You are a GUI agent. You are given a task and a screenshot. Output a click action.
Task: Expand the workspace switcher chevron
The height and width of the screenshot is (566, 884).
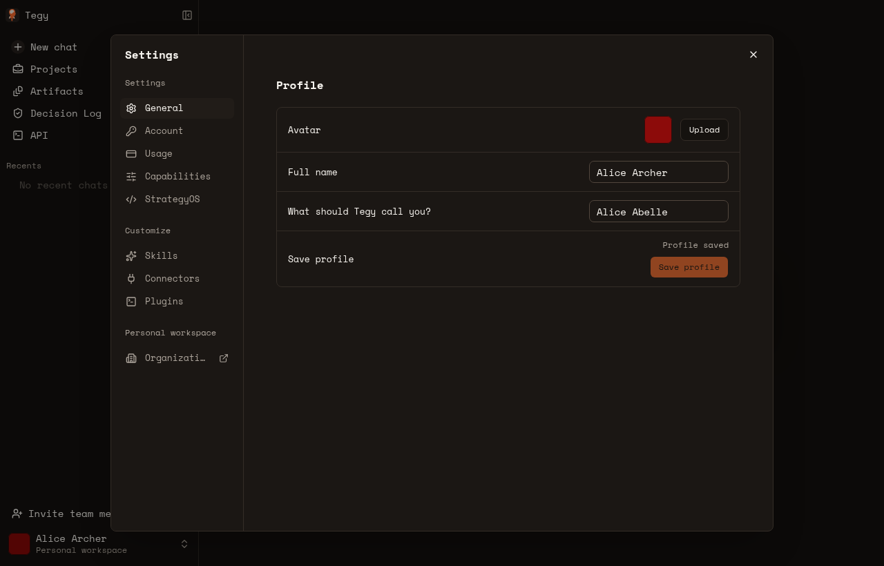coord(184,544)
